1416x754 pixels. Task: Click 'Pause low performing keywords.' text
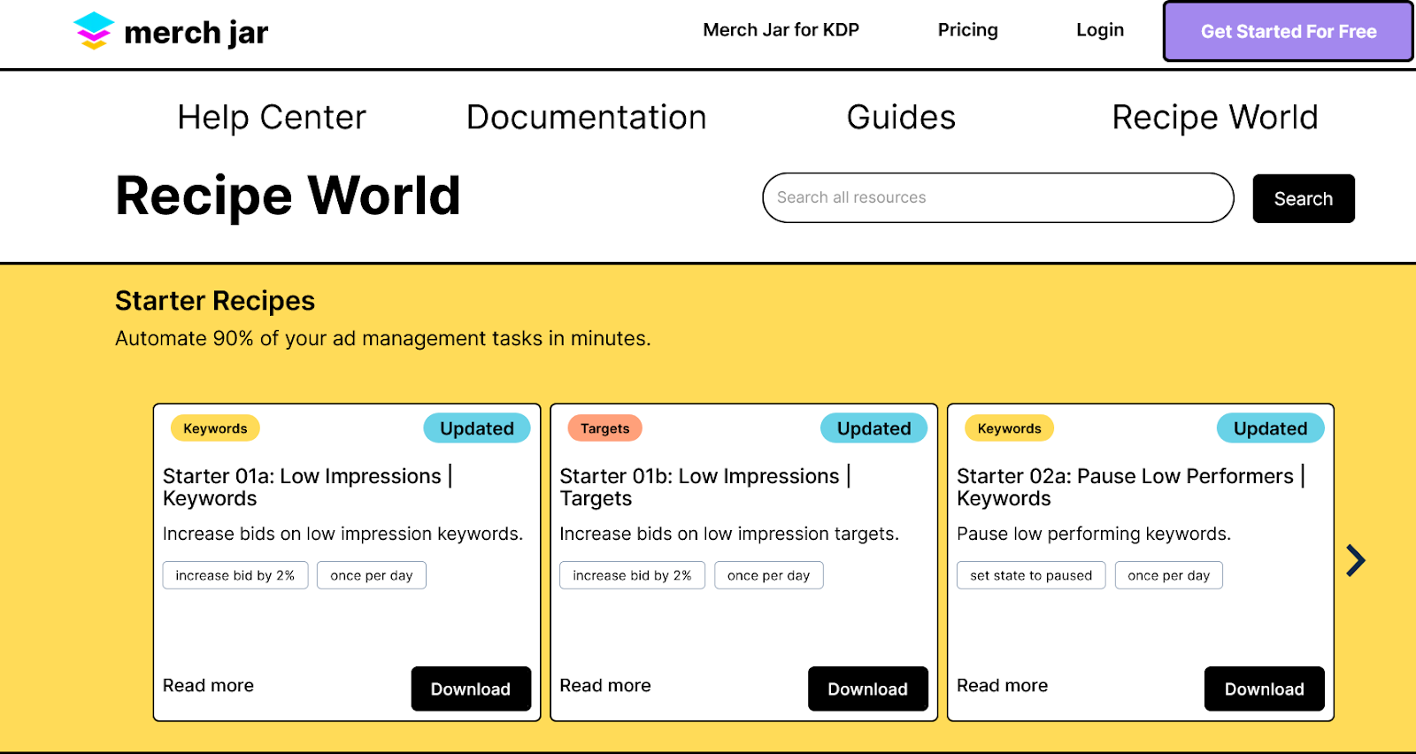point(1094,534)
